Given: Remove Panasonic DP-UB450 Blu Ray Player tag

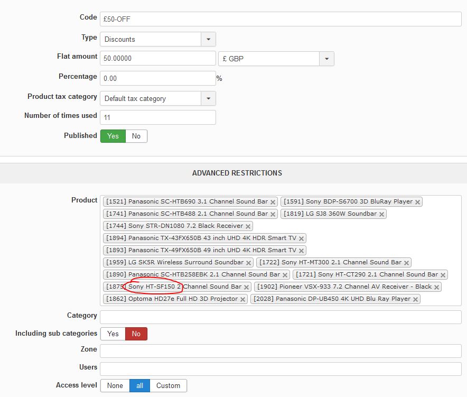Looking at the screenshot, I should [415, 299].
